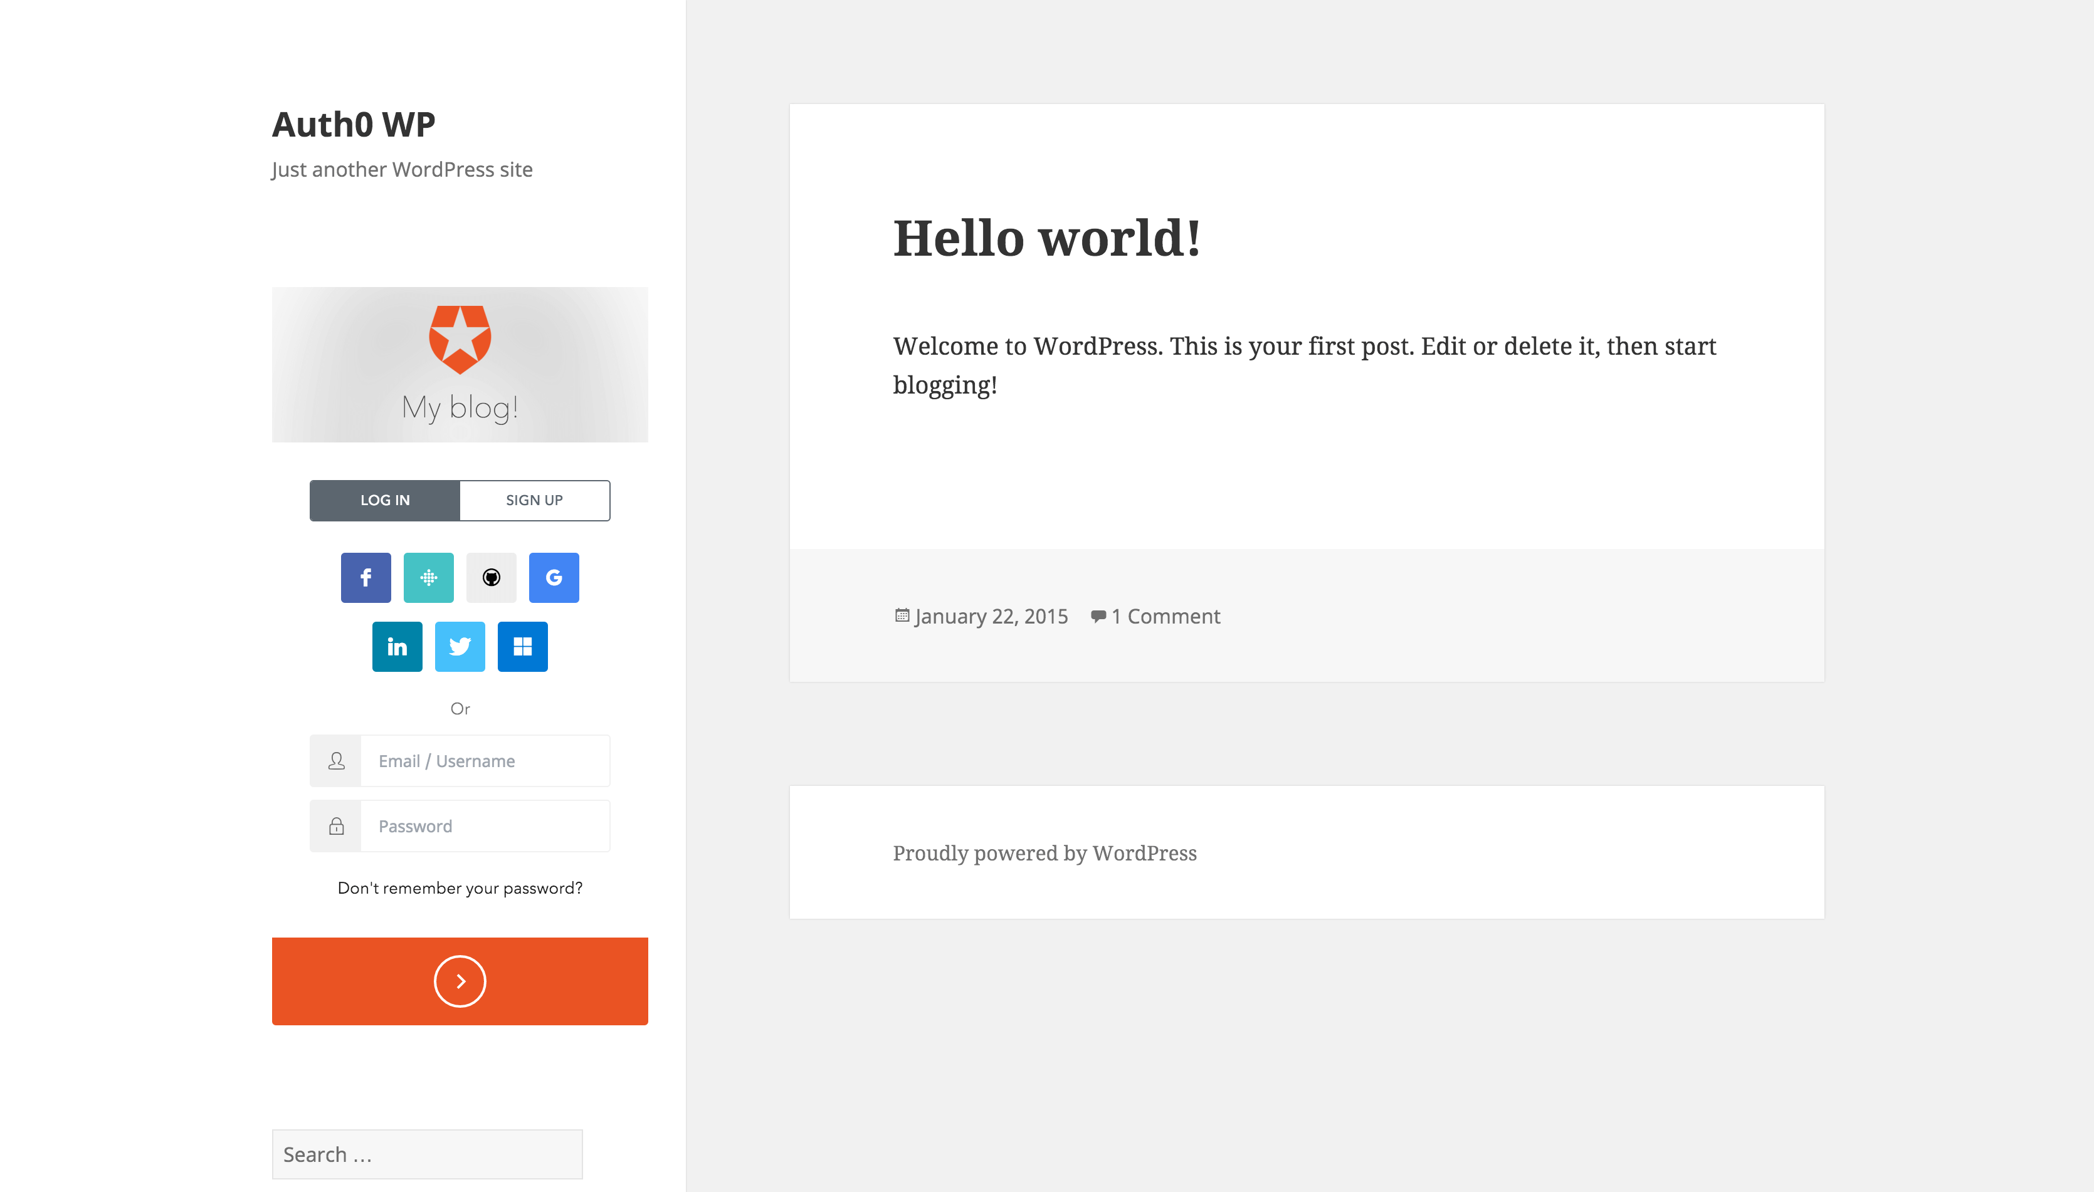Click the Welcome to WordPress paragraph
This screenshot has width=2094, height=1192.
(x=1305, y=365)
